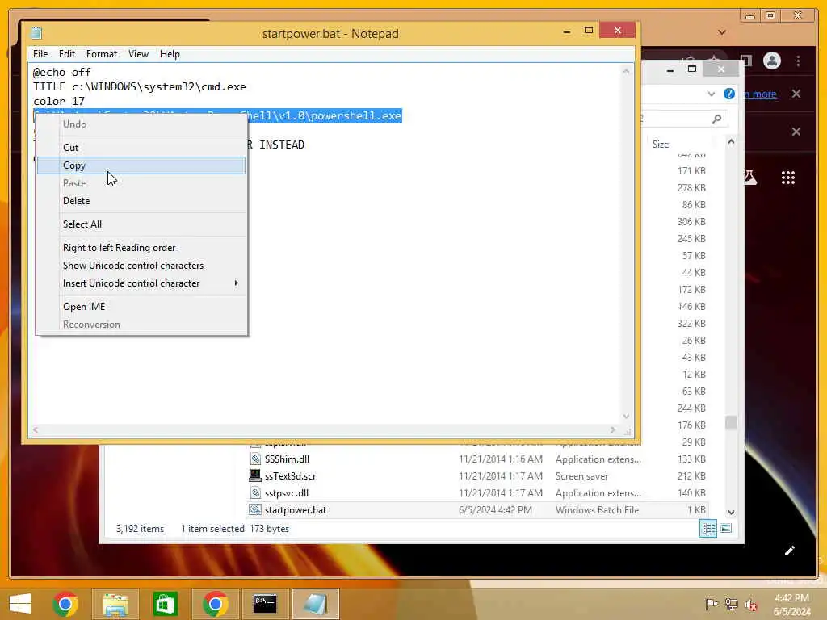Image resolution: width=827 pixels, height=620 pixels.
Task: Open Windows Store from the taskbar
Action: [165, 604]
